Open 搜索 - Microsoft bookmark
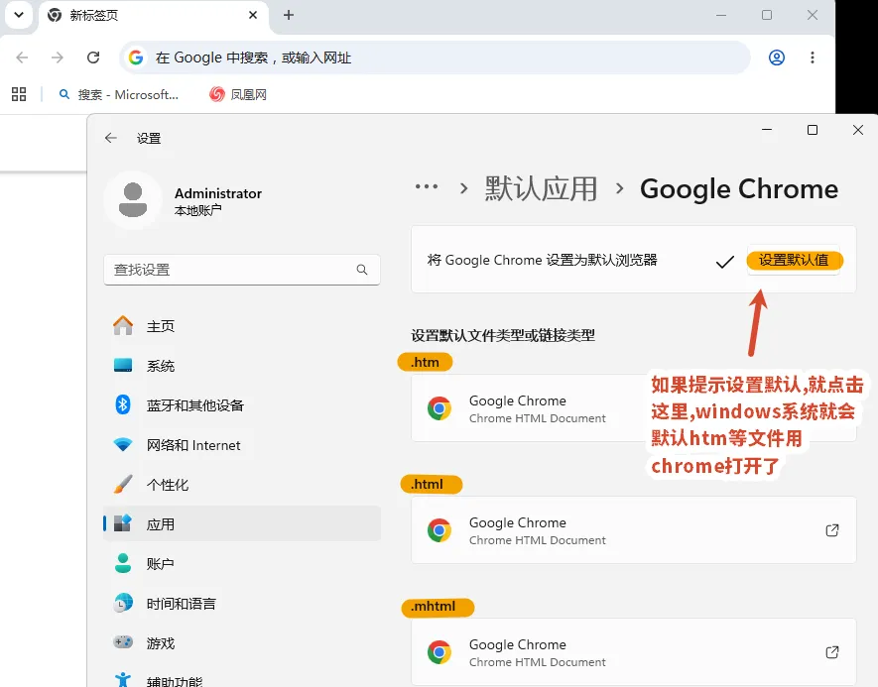Image resolution: width=878 pixels, height=687 pixels. point(119,94)
